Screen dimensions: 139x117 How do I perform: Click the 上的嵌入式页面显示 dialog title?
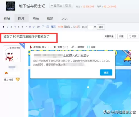(x=76, y=55)
